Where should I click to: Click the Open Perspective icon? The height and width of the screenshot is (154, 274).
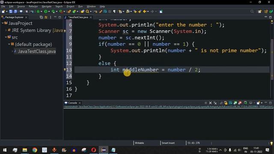point(260,12)
